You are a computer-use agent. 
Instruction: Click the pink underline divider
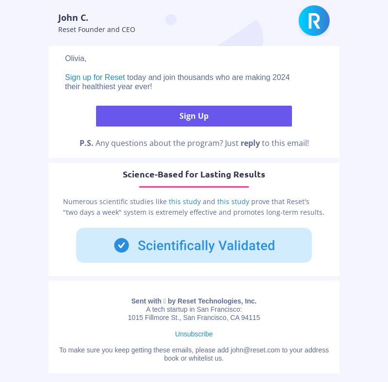[194, 187]
